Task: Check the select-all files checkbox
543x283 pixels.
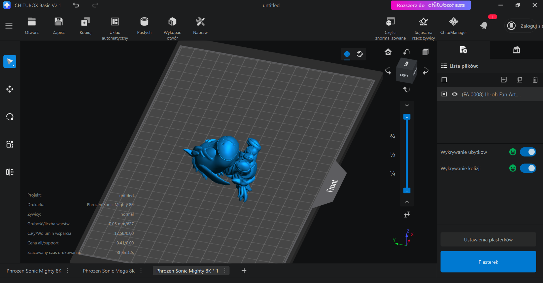Action: [444, 80]
